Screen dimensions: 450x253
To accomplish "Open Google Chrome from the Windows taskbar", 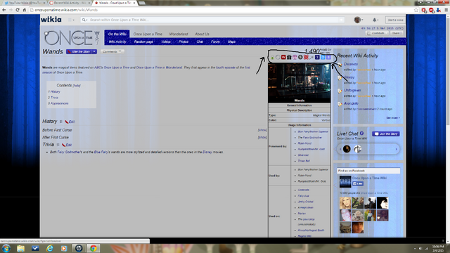I will (93, 248).
